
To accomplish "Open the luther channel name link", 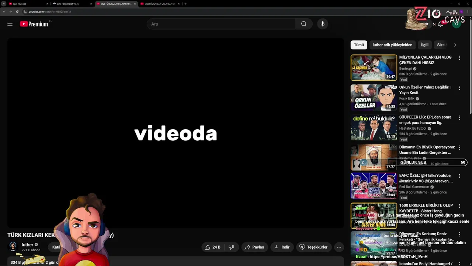I will pyautogui.click(x=27, y=245).
